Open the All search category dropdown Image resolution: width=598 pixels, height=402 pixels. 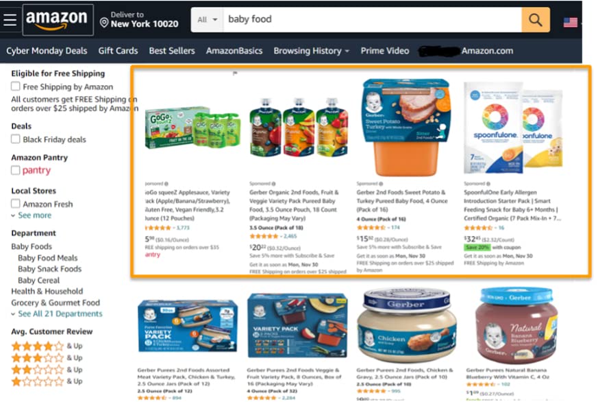pos(208,20)
